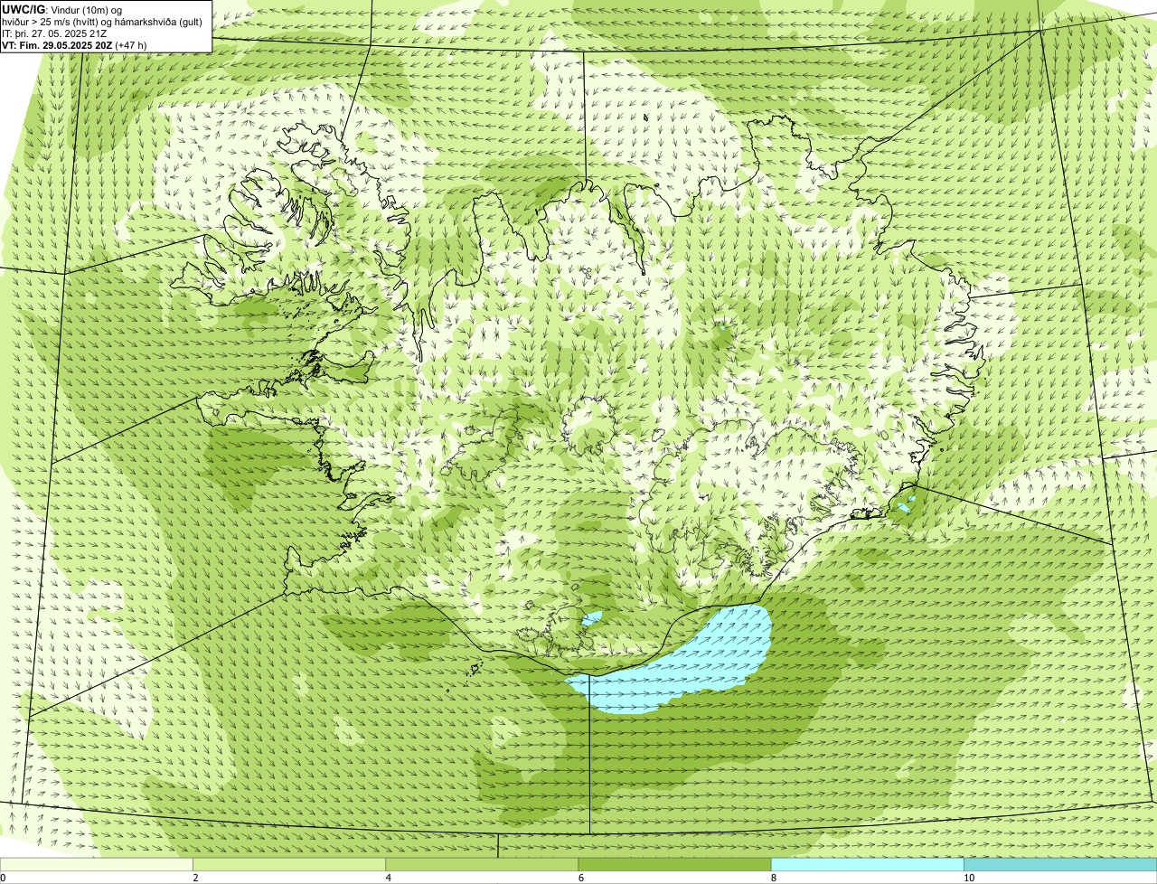This screenshot has width=1157, height=884.
Task: Click the 8–10 m/s light cyan scale segment
Action: pos(867,864)
